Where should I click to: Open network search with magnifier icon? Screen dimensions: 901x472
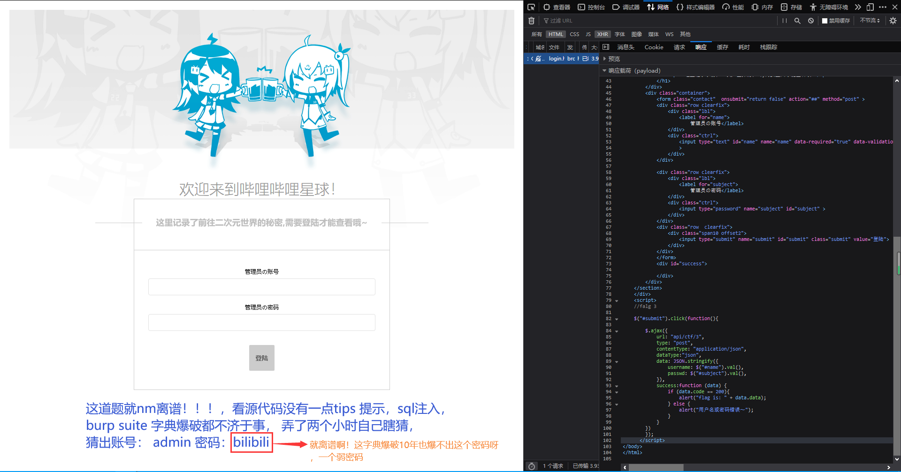point(797,21)
